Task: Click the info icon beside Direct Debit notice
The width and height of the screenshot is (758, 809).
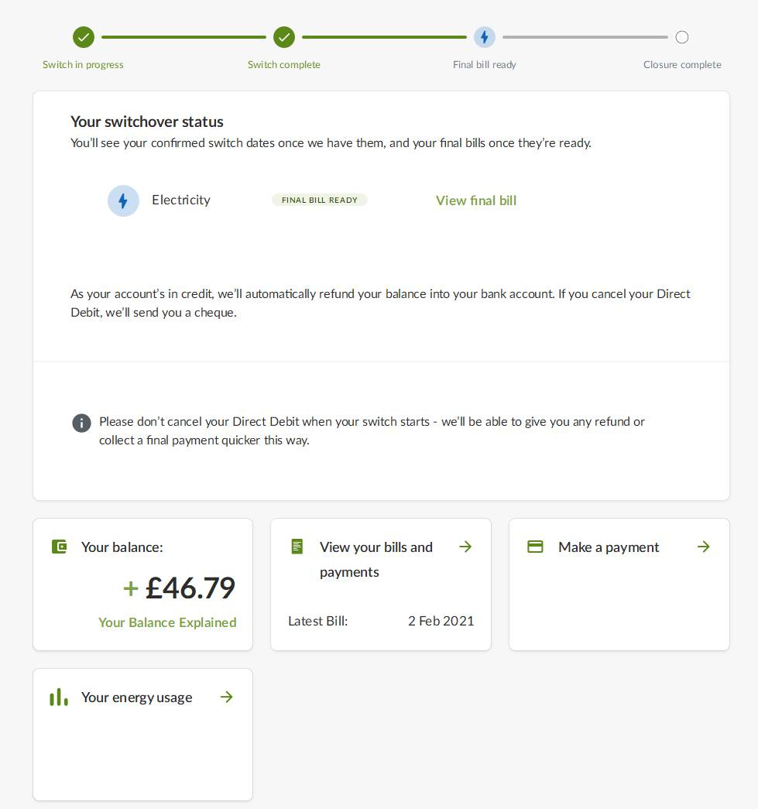Action: tap(81, 423)
